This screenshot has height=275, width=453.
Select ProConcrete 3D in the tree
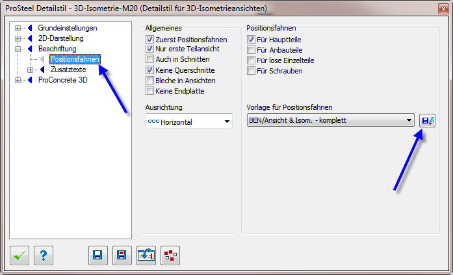62,80
